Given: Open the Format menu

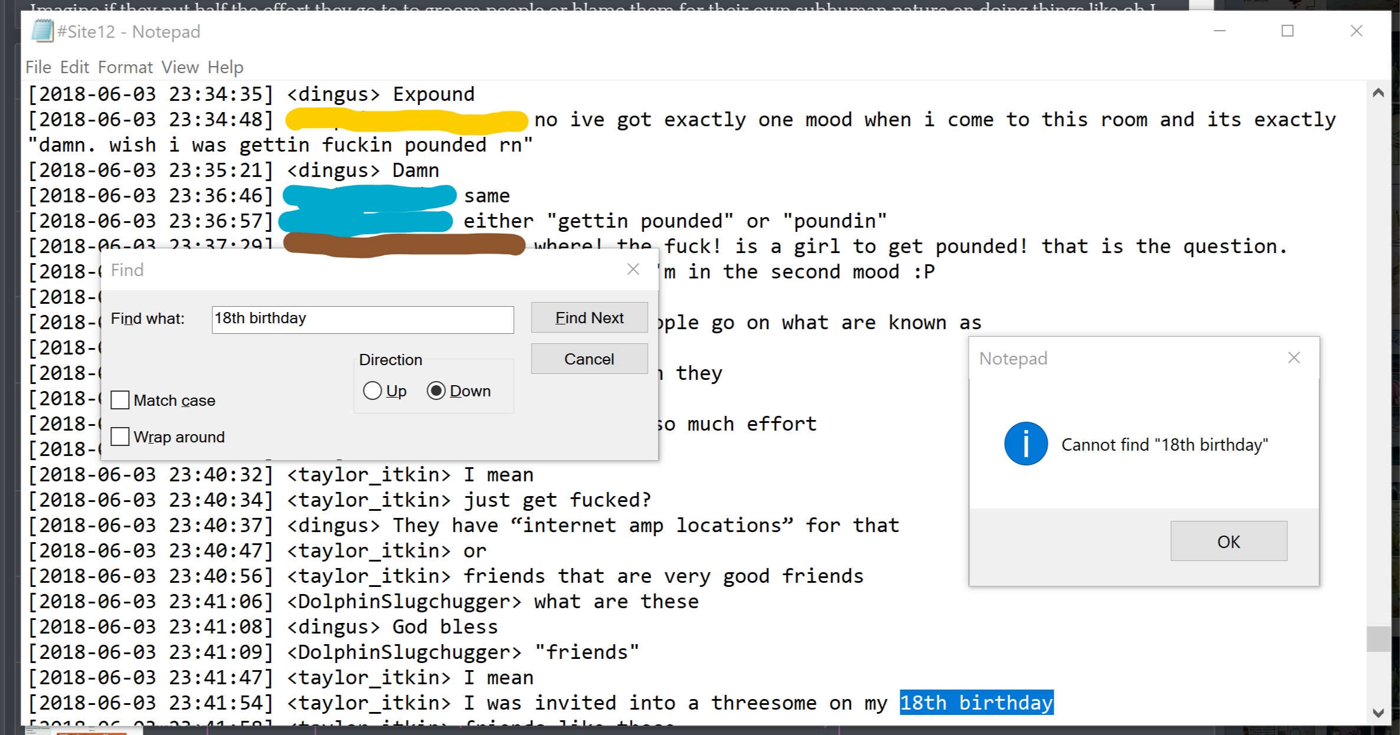Looking at the screenshot, I should click(x=125, y=67).
